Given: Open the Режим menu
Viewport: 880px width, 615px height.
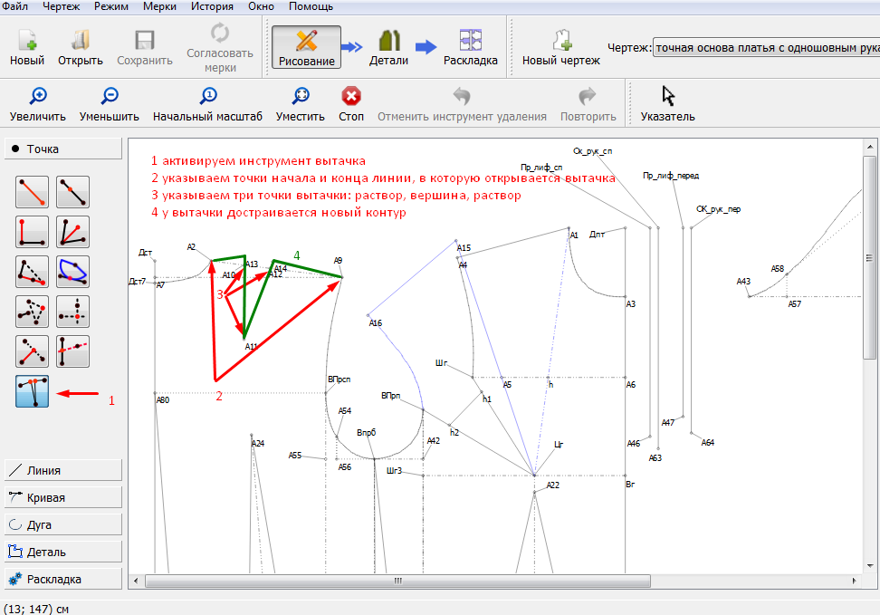Looking at the screenshot, I should 111,6.
